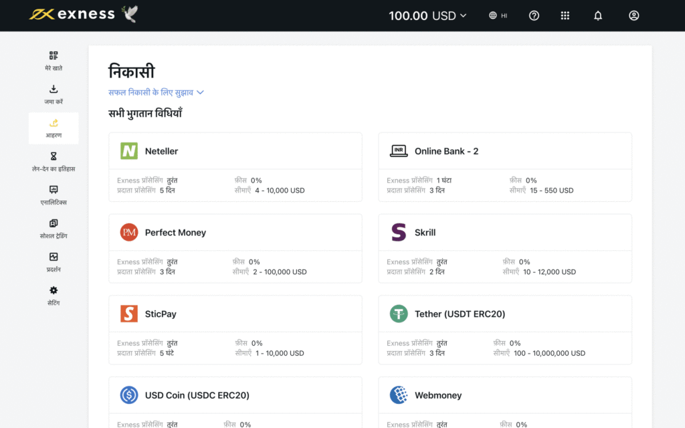685x428 pixels.
Task: Open the apps grid menu icon
Action: tap(565, 16)
